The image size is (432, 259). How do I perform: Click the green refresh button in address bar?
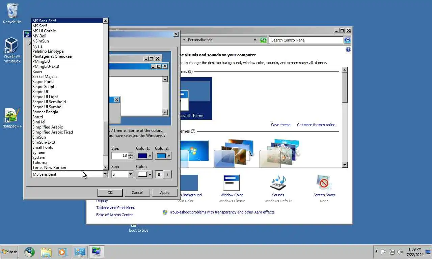(263, 40)
